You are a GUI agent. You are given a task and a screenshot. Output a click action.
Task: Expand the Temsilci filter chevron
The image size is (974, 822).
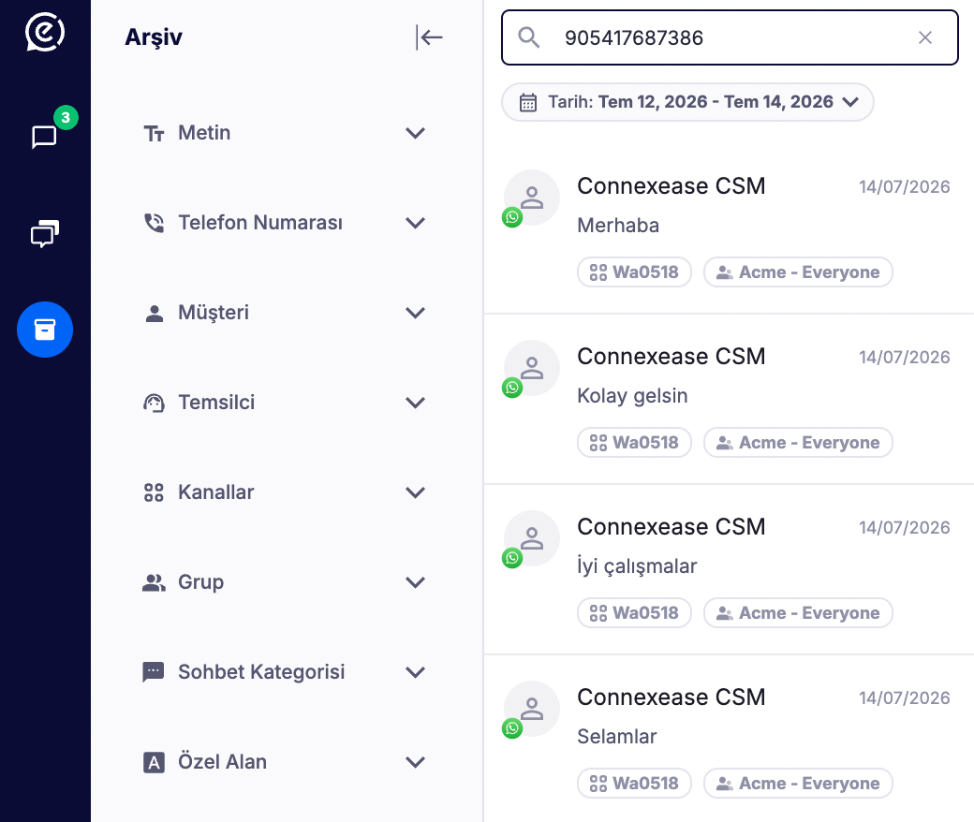tap(415, 403)
